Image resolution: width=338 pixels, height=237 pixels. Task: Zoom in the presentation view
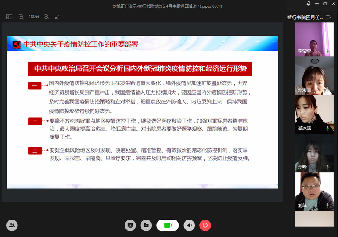click(x=47, y=17)
